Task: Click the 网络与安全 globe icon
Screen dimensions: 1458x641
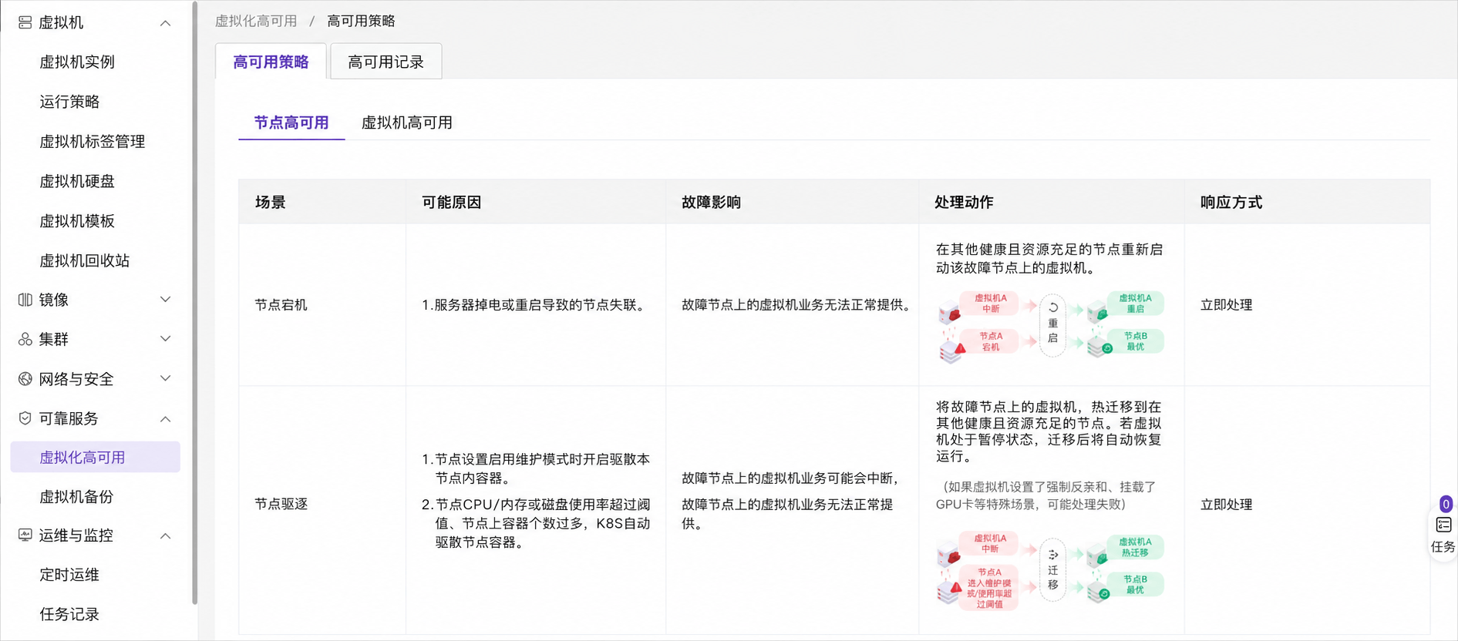Action: point(25,379)
